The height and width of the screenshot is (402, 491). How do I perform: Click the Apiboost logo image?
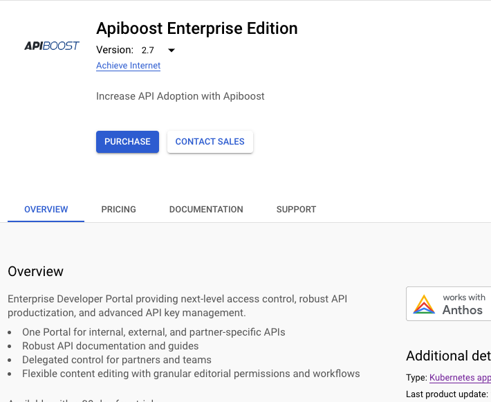tap(52, 46)
